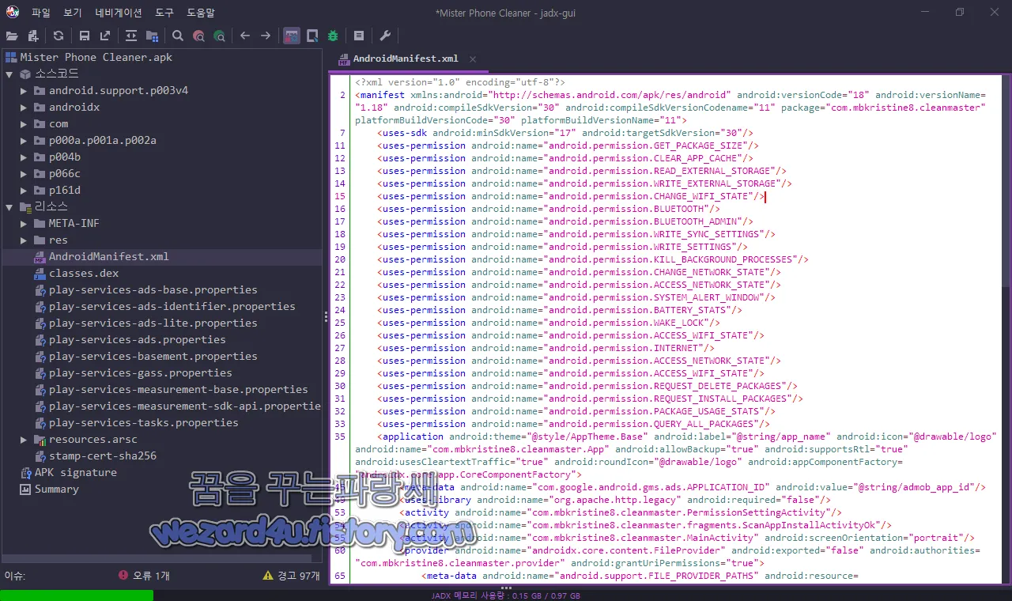Select play-services-ads-identifier.properties file
The width and height of the screenshot is (1012, 601).
pyautogui.click(x=172, y=307)
